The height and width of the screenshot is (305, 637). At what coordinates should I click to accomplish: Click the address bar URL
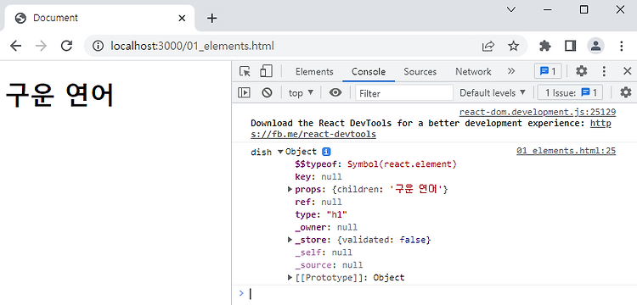point(192,47)
